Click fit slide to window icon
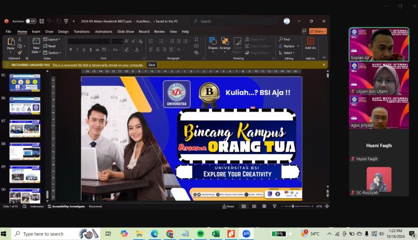The width and height of the screenshot is (418, 240). click(x=327, y=207)
